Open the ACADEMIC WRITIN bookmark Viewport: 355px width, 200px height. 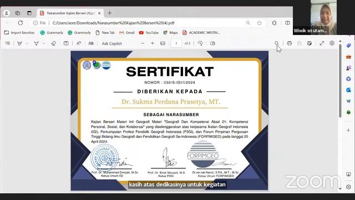[x=201, y=33]
